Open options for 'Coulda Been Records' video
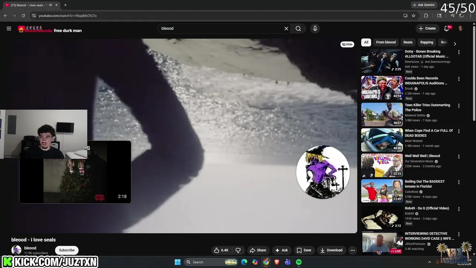 pos(459,79)
